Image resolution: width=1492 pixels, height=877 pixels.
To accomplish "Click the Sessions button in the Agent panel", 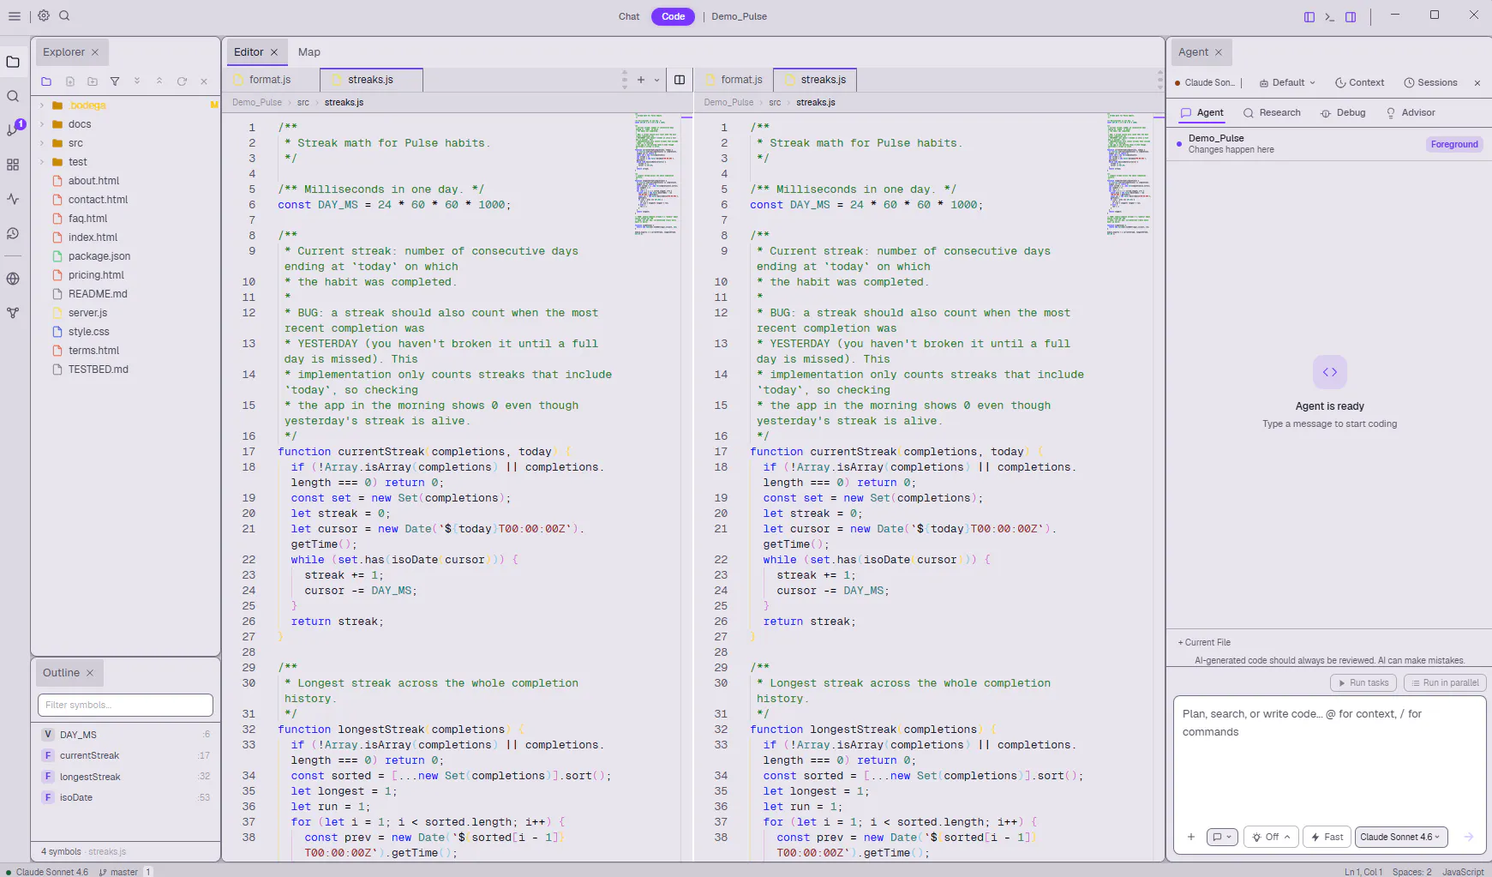I will coord(1430,83).
